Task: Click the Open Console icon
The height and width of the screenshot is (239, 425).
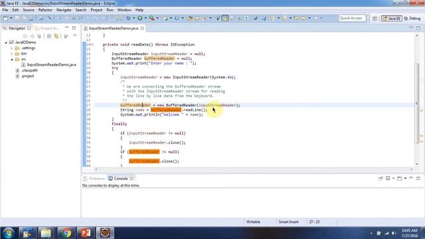Action: [399, 179]
